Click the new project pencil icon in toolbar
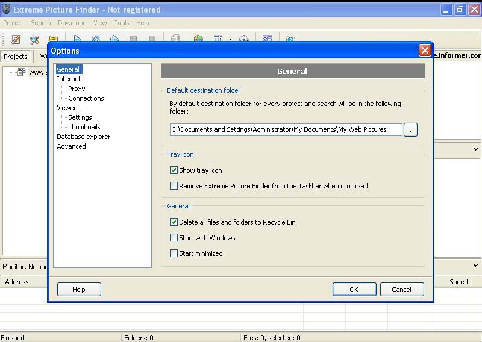Image resolution: width=482 pixels, height=342 pixels. pos(16,39)
